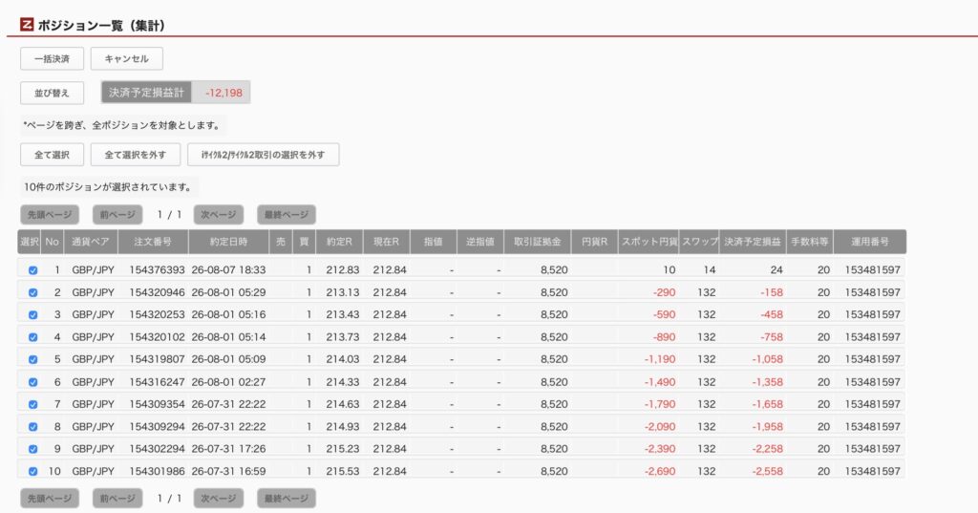Click order number 154376393
Screen dimensions: 978x513
coord(158,270)
